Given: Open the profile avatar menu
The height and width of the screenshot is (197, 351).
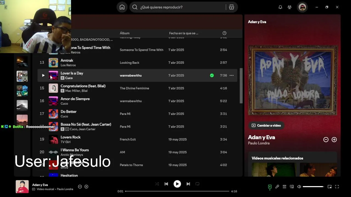Looking at the screenshot, I should point(302,7).
